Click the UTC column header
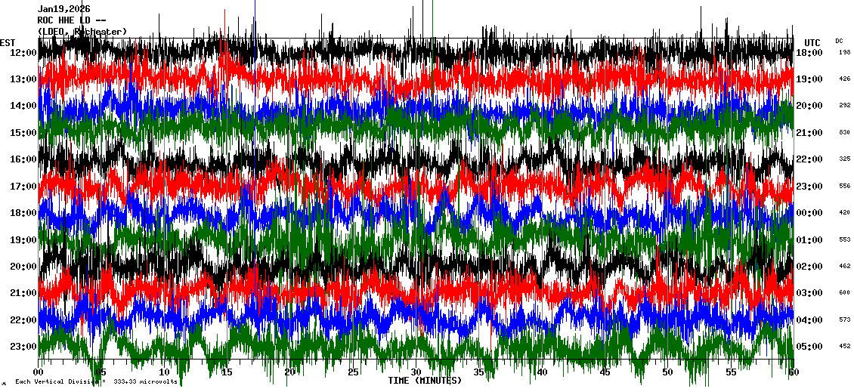 point(812,43)
